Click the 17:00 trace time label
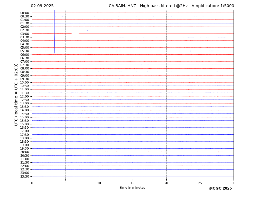265x199 pixels. pos(25,131)
